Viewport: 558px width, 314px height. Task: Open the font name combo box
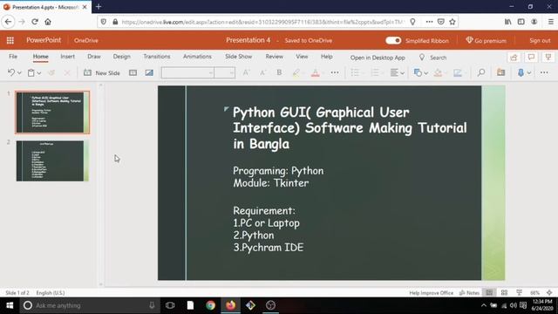click(187, 72)
